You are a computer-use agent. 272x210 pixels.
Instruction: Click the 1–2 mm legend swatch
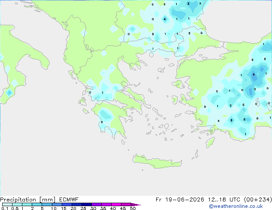click(27, 204)
